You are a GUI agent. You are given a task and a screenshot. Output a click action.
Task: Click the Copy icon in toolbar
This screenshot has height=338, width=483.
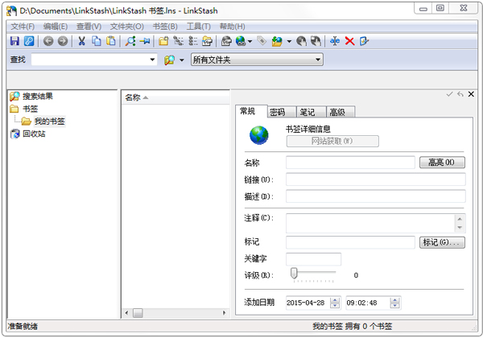point(97,41)
